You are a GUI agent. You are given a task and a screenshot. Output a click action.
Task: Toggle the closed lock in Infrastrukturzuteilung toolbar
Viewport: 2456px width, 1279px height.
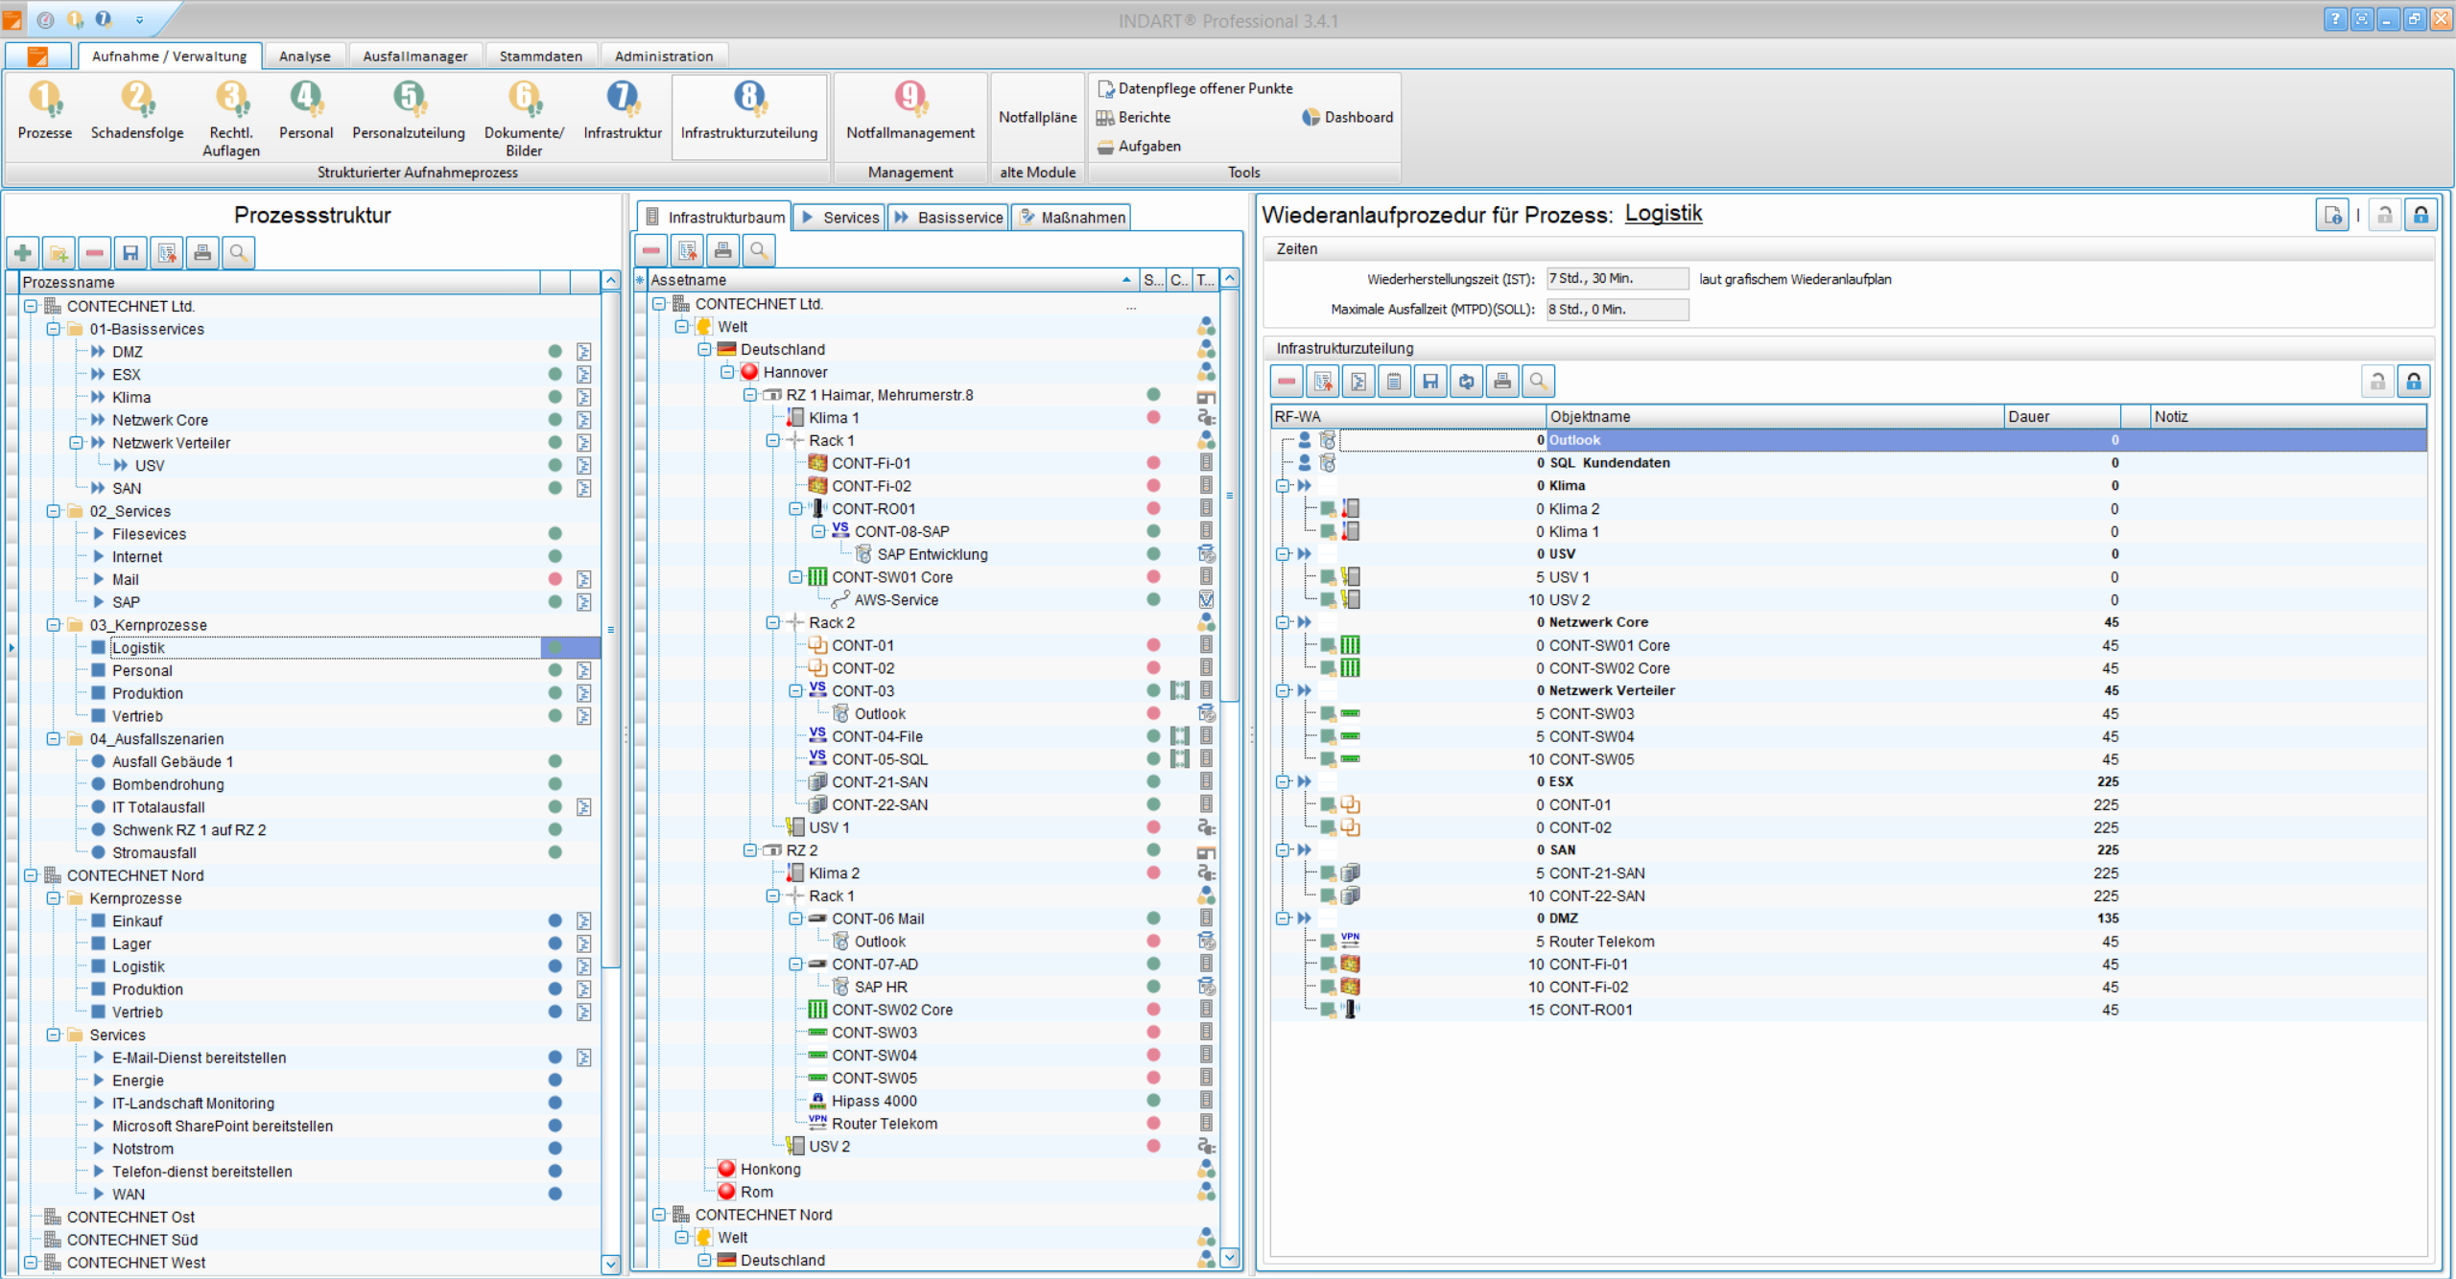[2414, 382]
